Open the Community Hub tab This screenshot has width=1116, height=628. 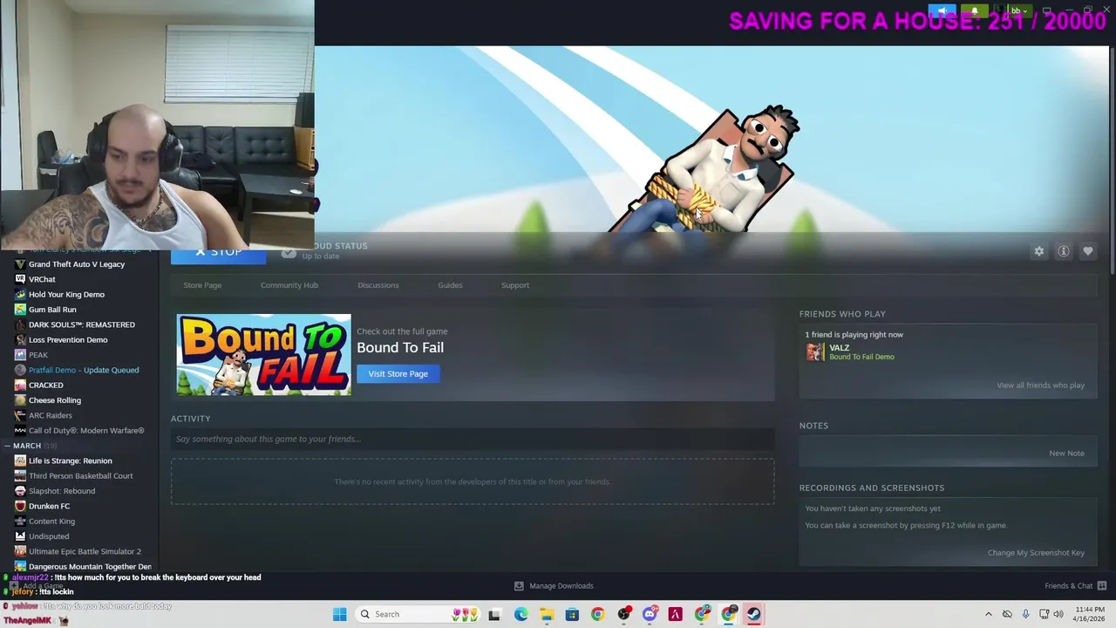point(289,285)
